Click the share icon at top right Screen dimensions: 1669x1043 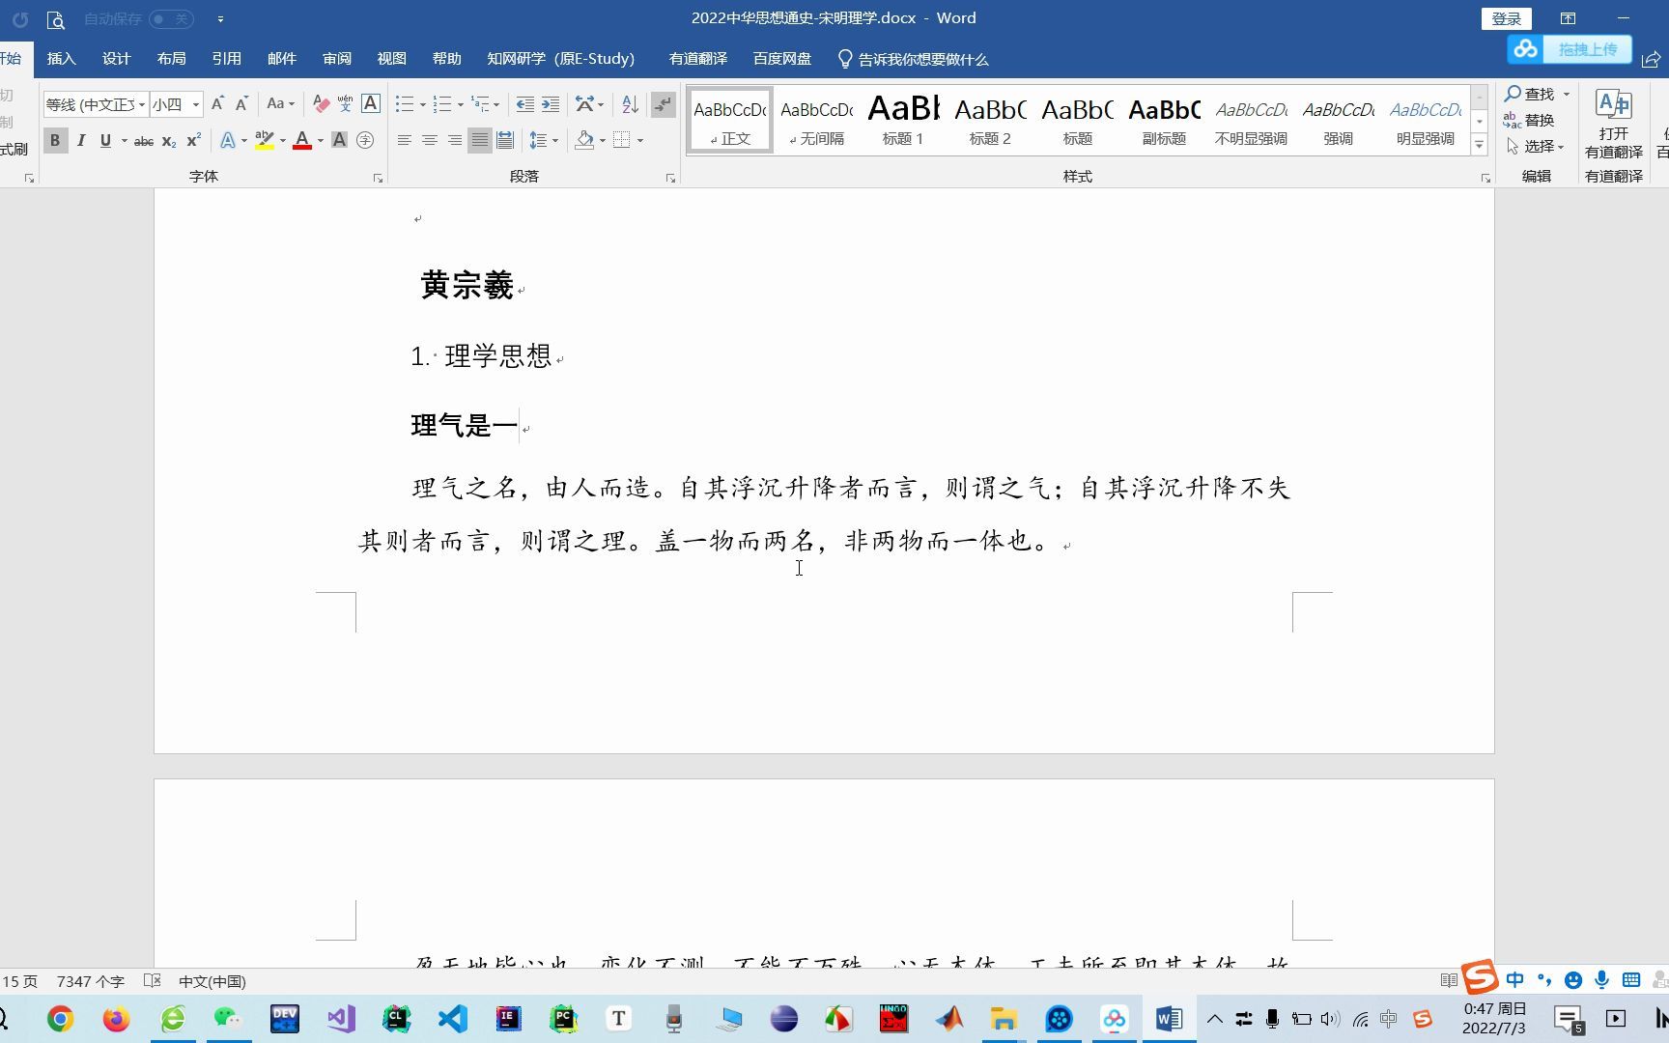[1651, 60]
